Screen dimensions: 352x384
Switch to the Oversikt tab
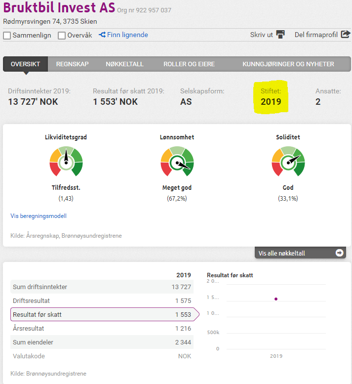coord(26,64)
